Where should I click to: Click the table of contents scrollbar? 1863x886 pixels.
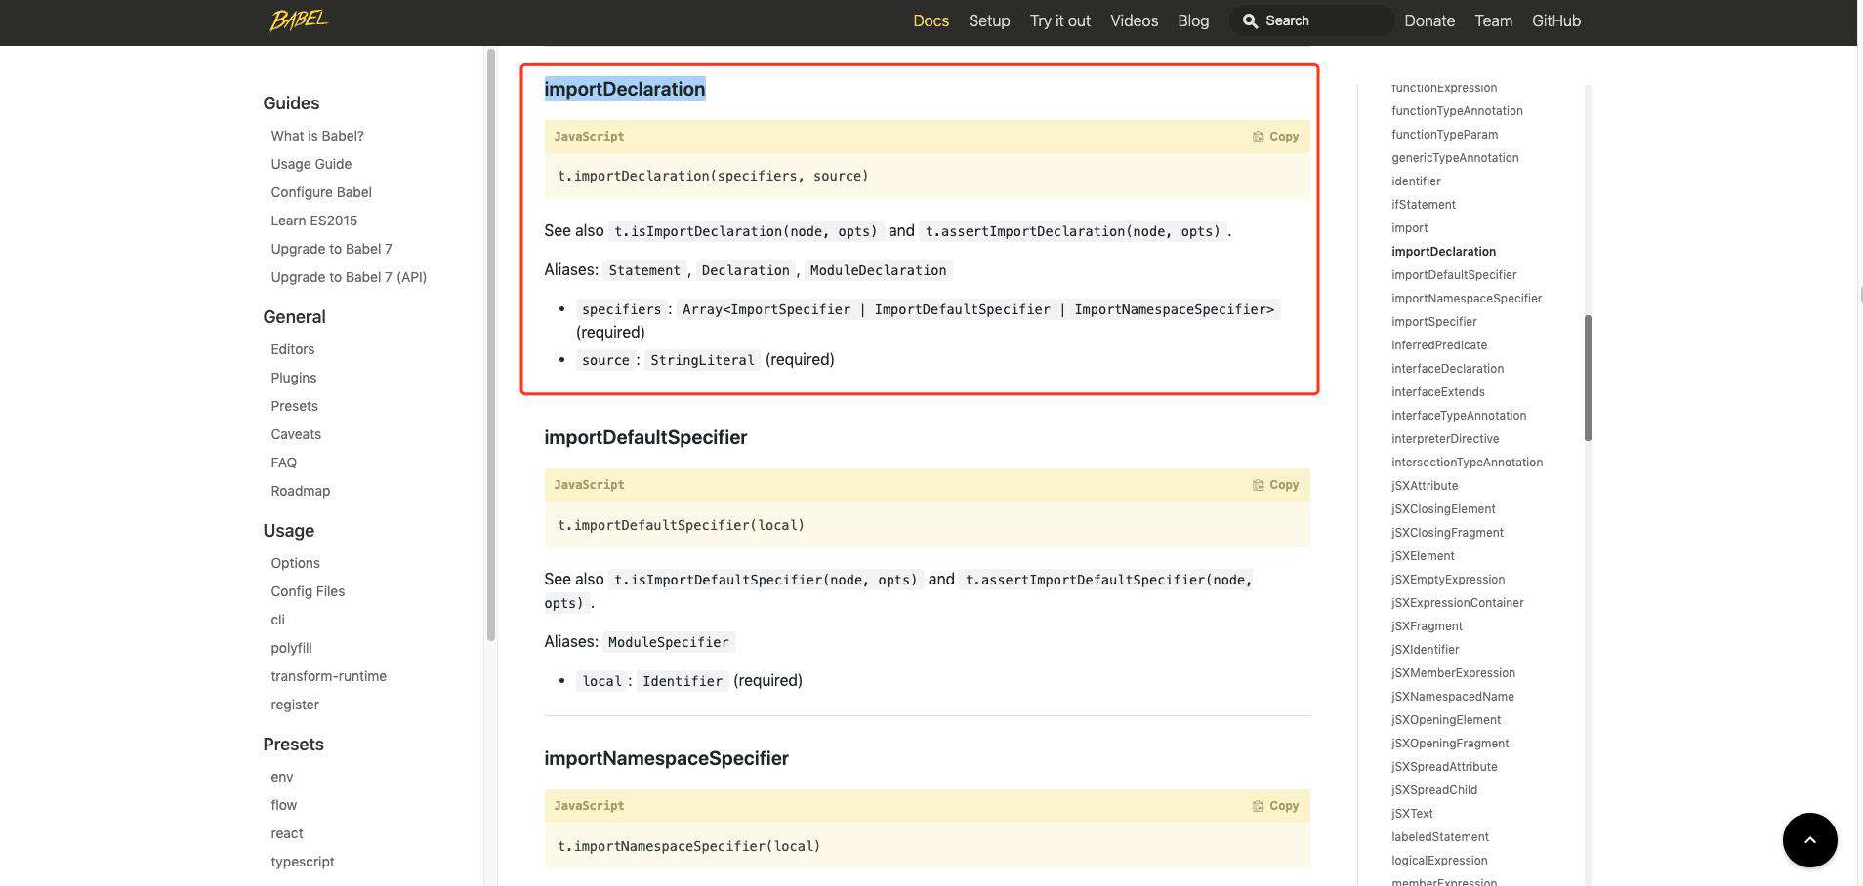point(1588,378)
